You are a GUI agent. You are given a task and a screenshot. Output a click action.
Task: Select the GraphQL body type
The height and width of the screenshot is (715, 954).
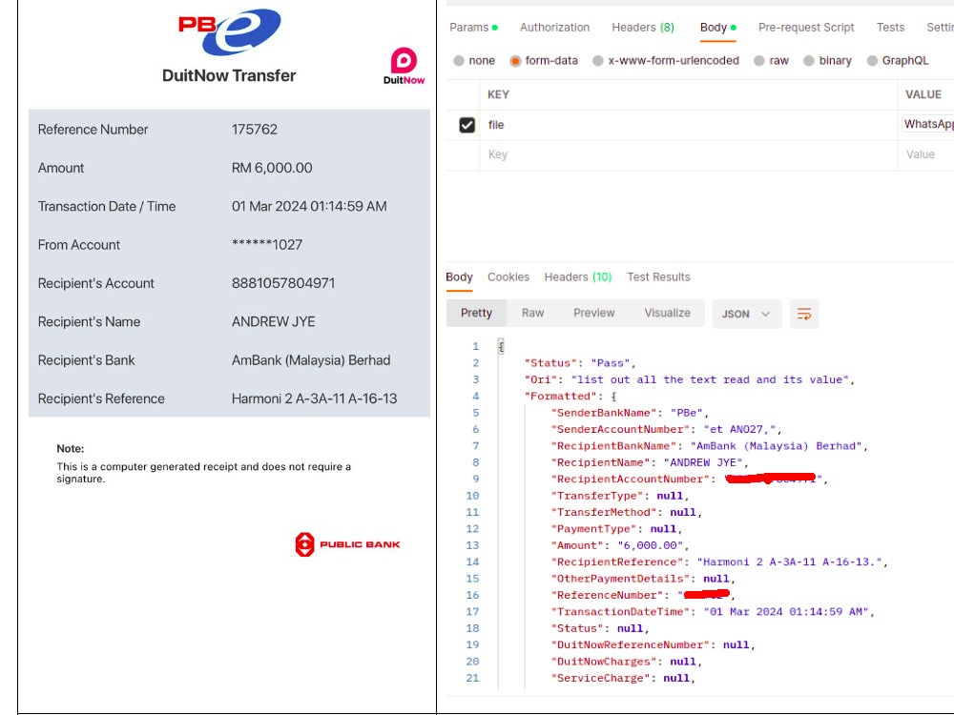[873, 61]
